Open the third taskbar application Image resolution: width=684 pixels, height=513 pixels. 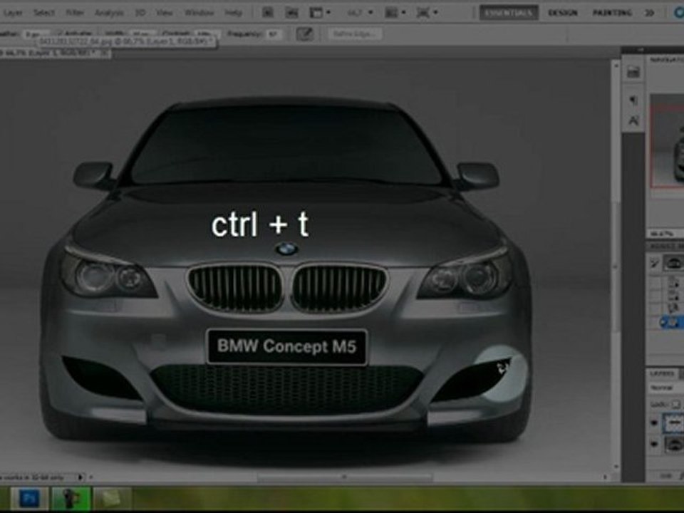coord(113,498)
